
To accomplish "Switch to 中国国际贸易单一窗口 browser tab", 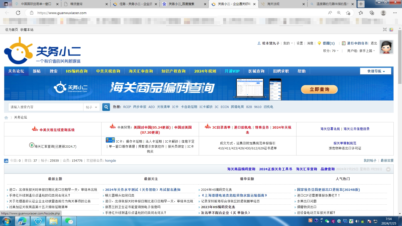I will pos(36,4).
